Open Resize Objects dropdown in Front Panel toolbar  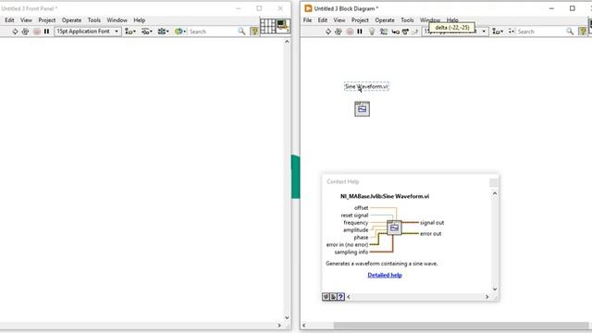point(163,31)
